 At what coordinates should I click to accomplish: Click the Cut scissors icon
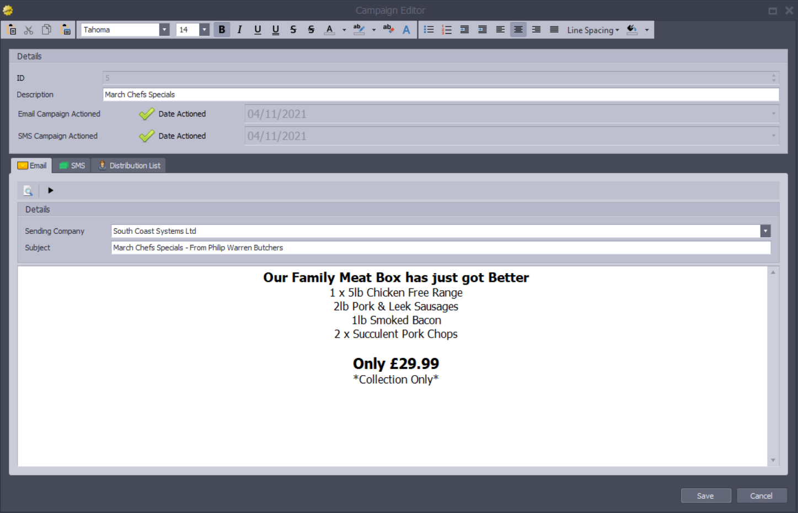click(29, 30)
